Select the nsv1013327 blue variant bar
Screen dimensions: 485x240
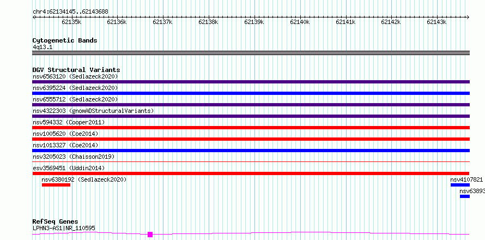coord(251,151)
